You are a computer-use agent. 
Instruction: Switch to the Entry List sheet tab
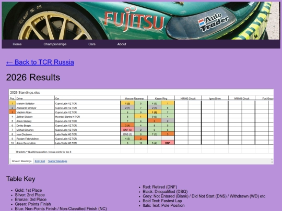point(40,161)
